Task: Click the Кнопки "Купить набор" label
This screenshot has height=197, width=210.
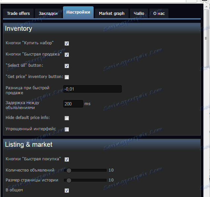Action: 29,43
